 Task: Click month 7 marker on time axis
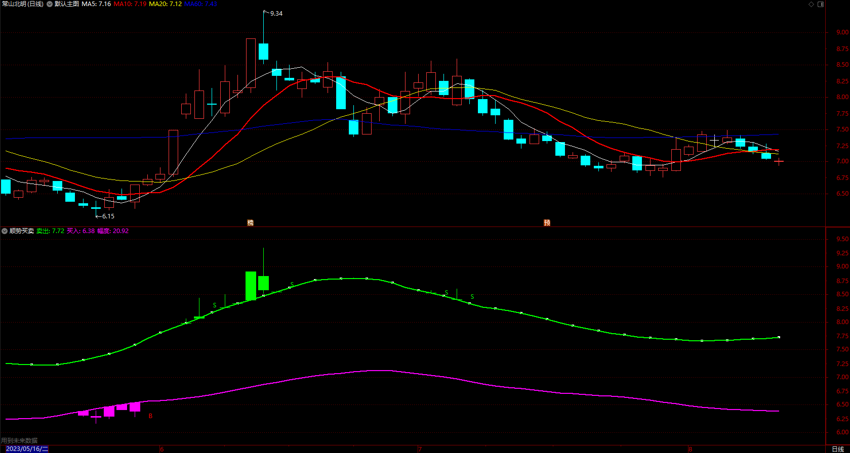pos(420,449)
